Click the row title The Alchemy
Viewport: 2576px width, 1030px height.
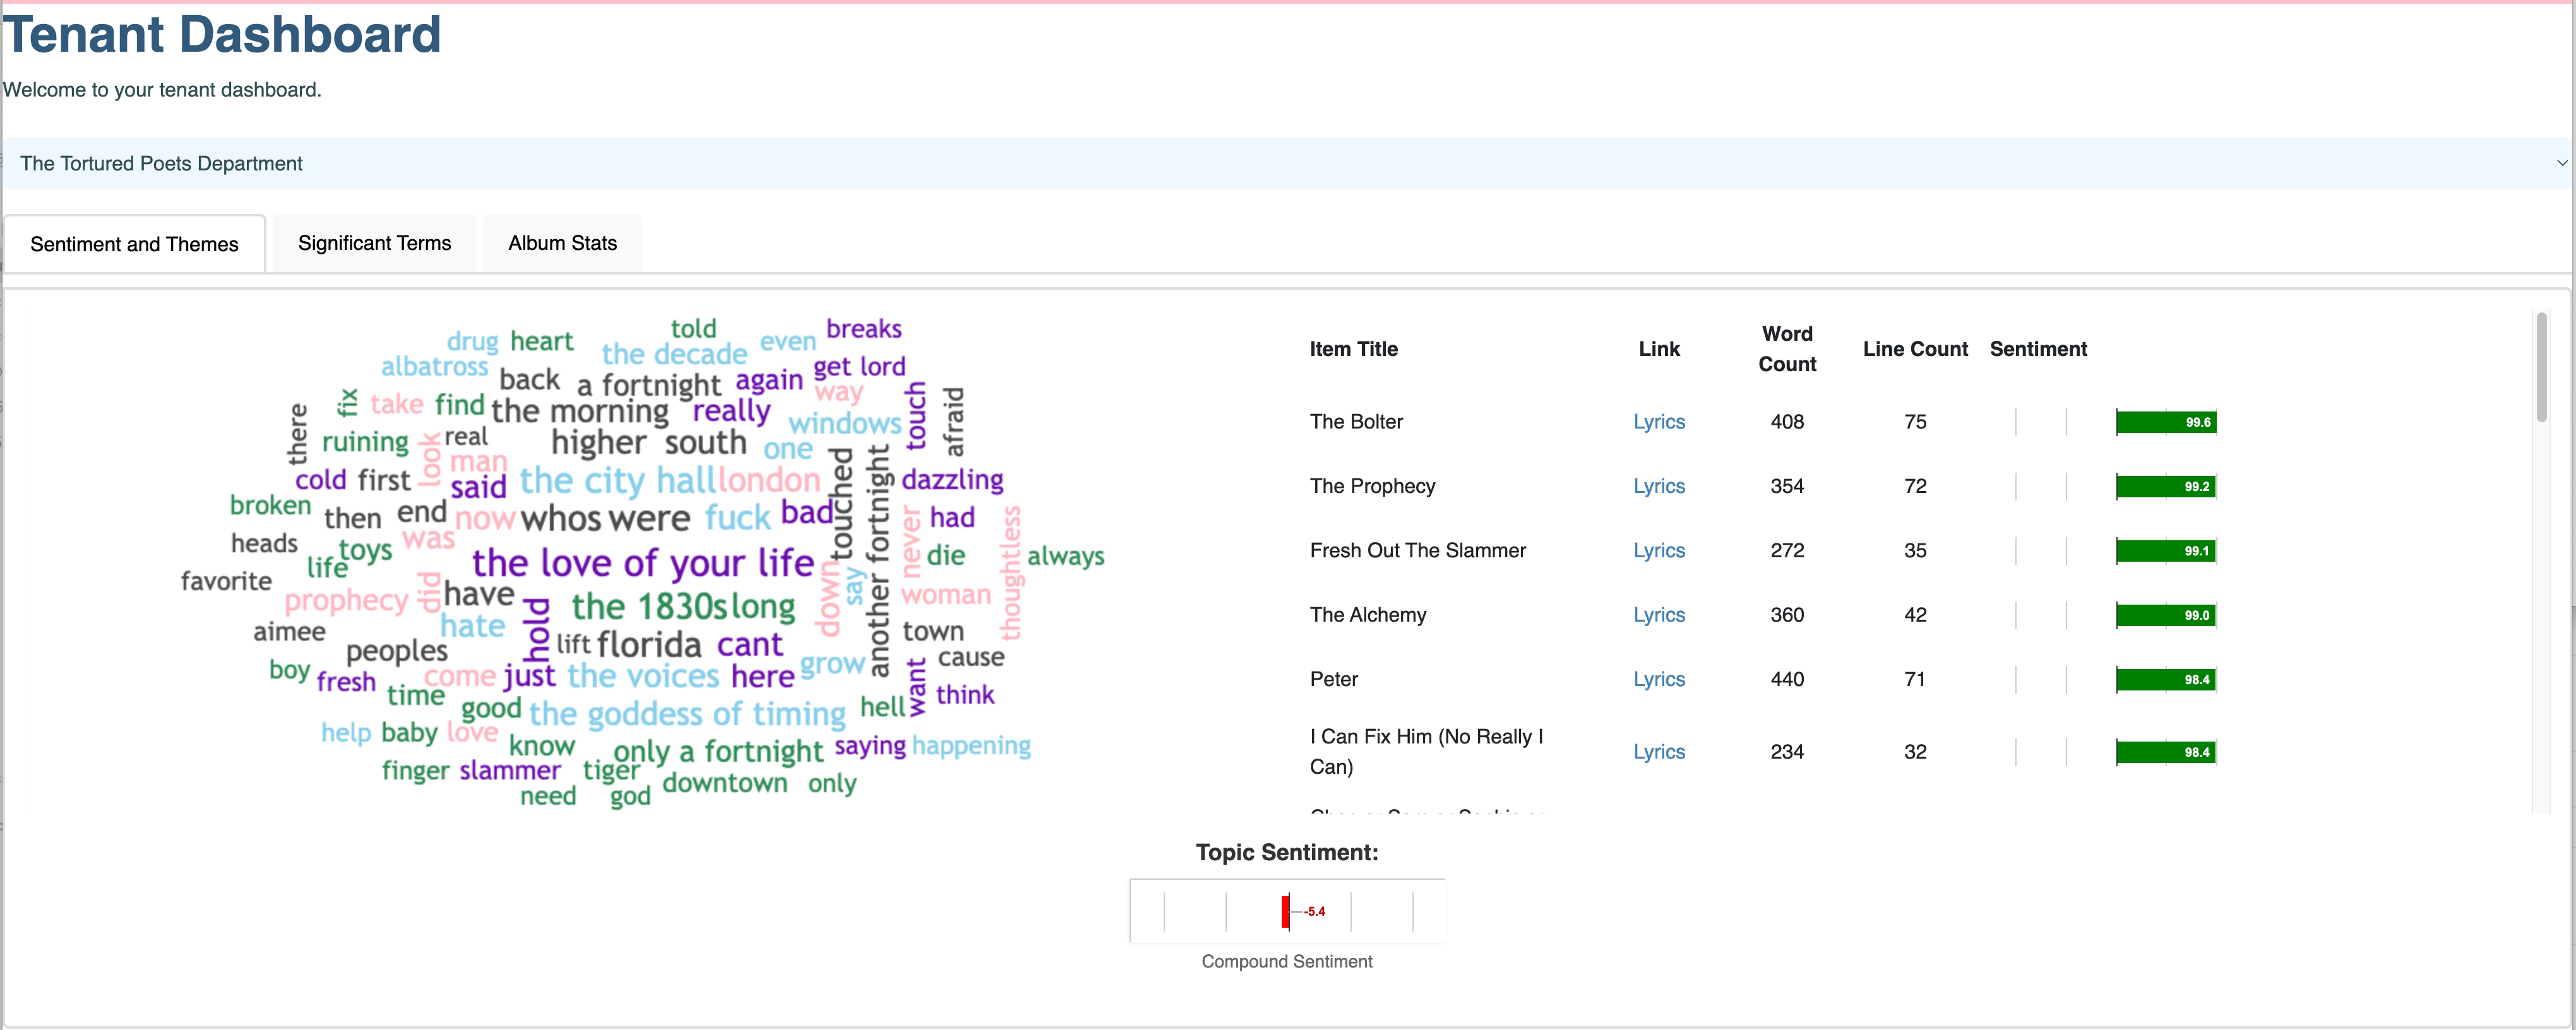[x=1368, y=615]
